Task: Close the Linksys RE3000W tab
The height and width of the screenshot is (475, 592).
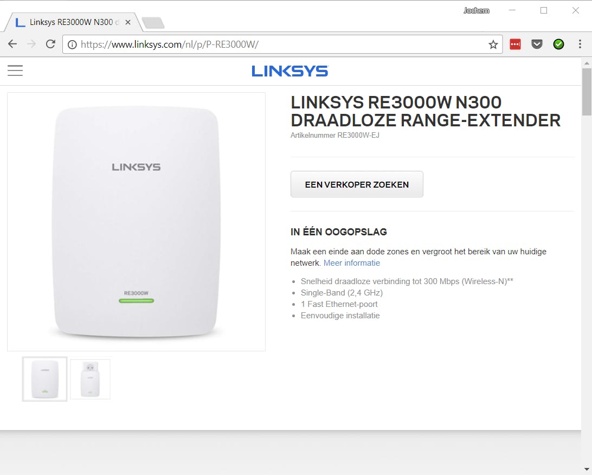Action: click(x=128, y=22)
